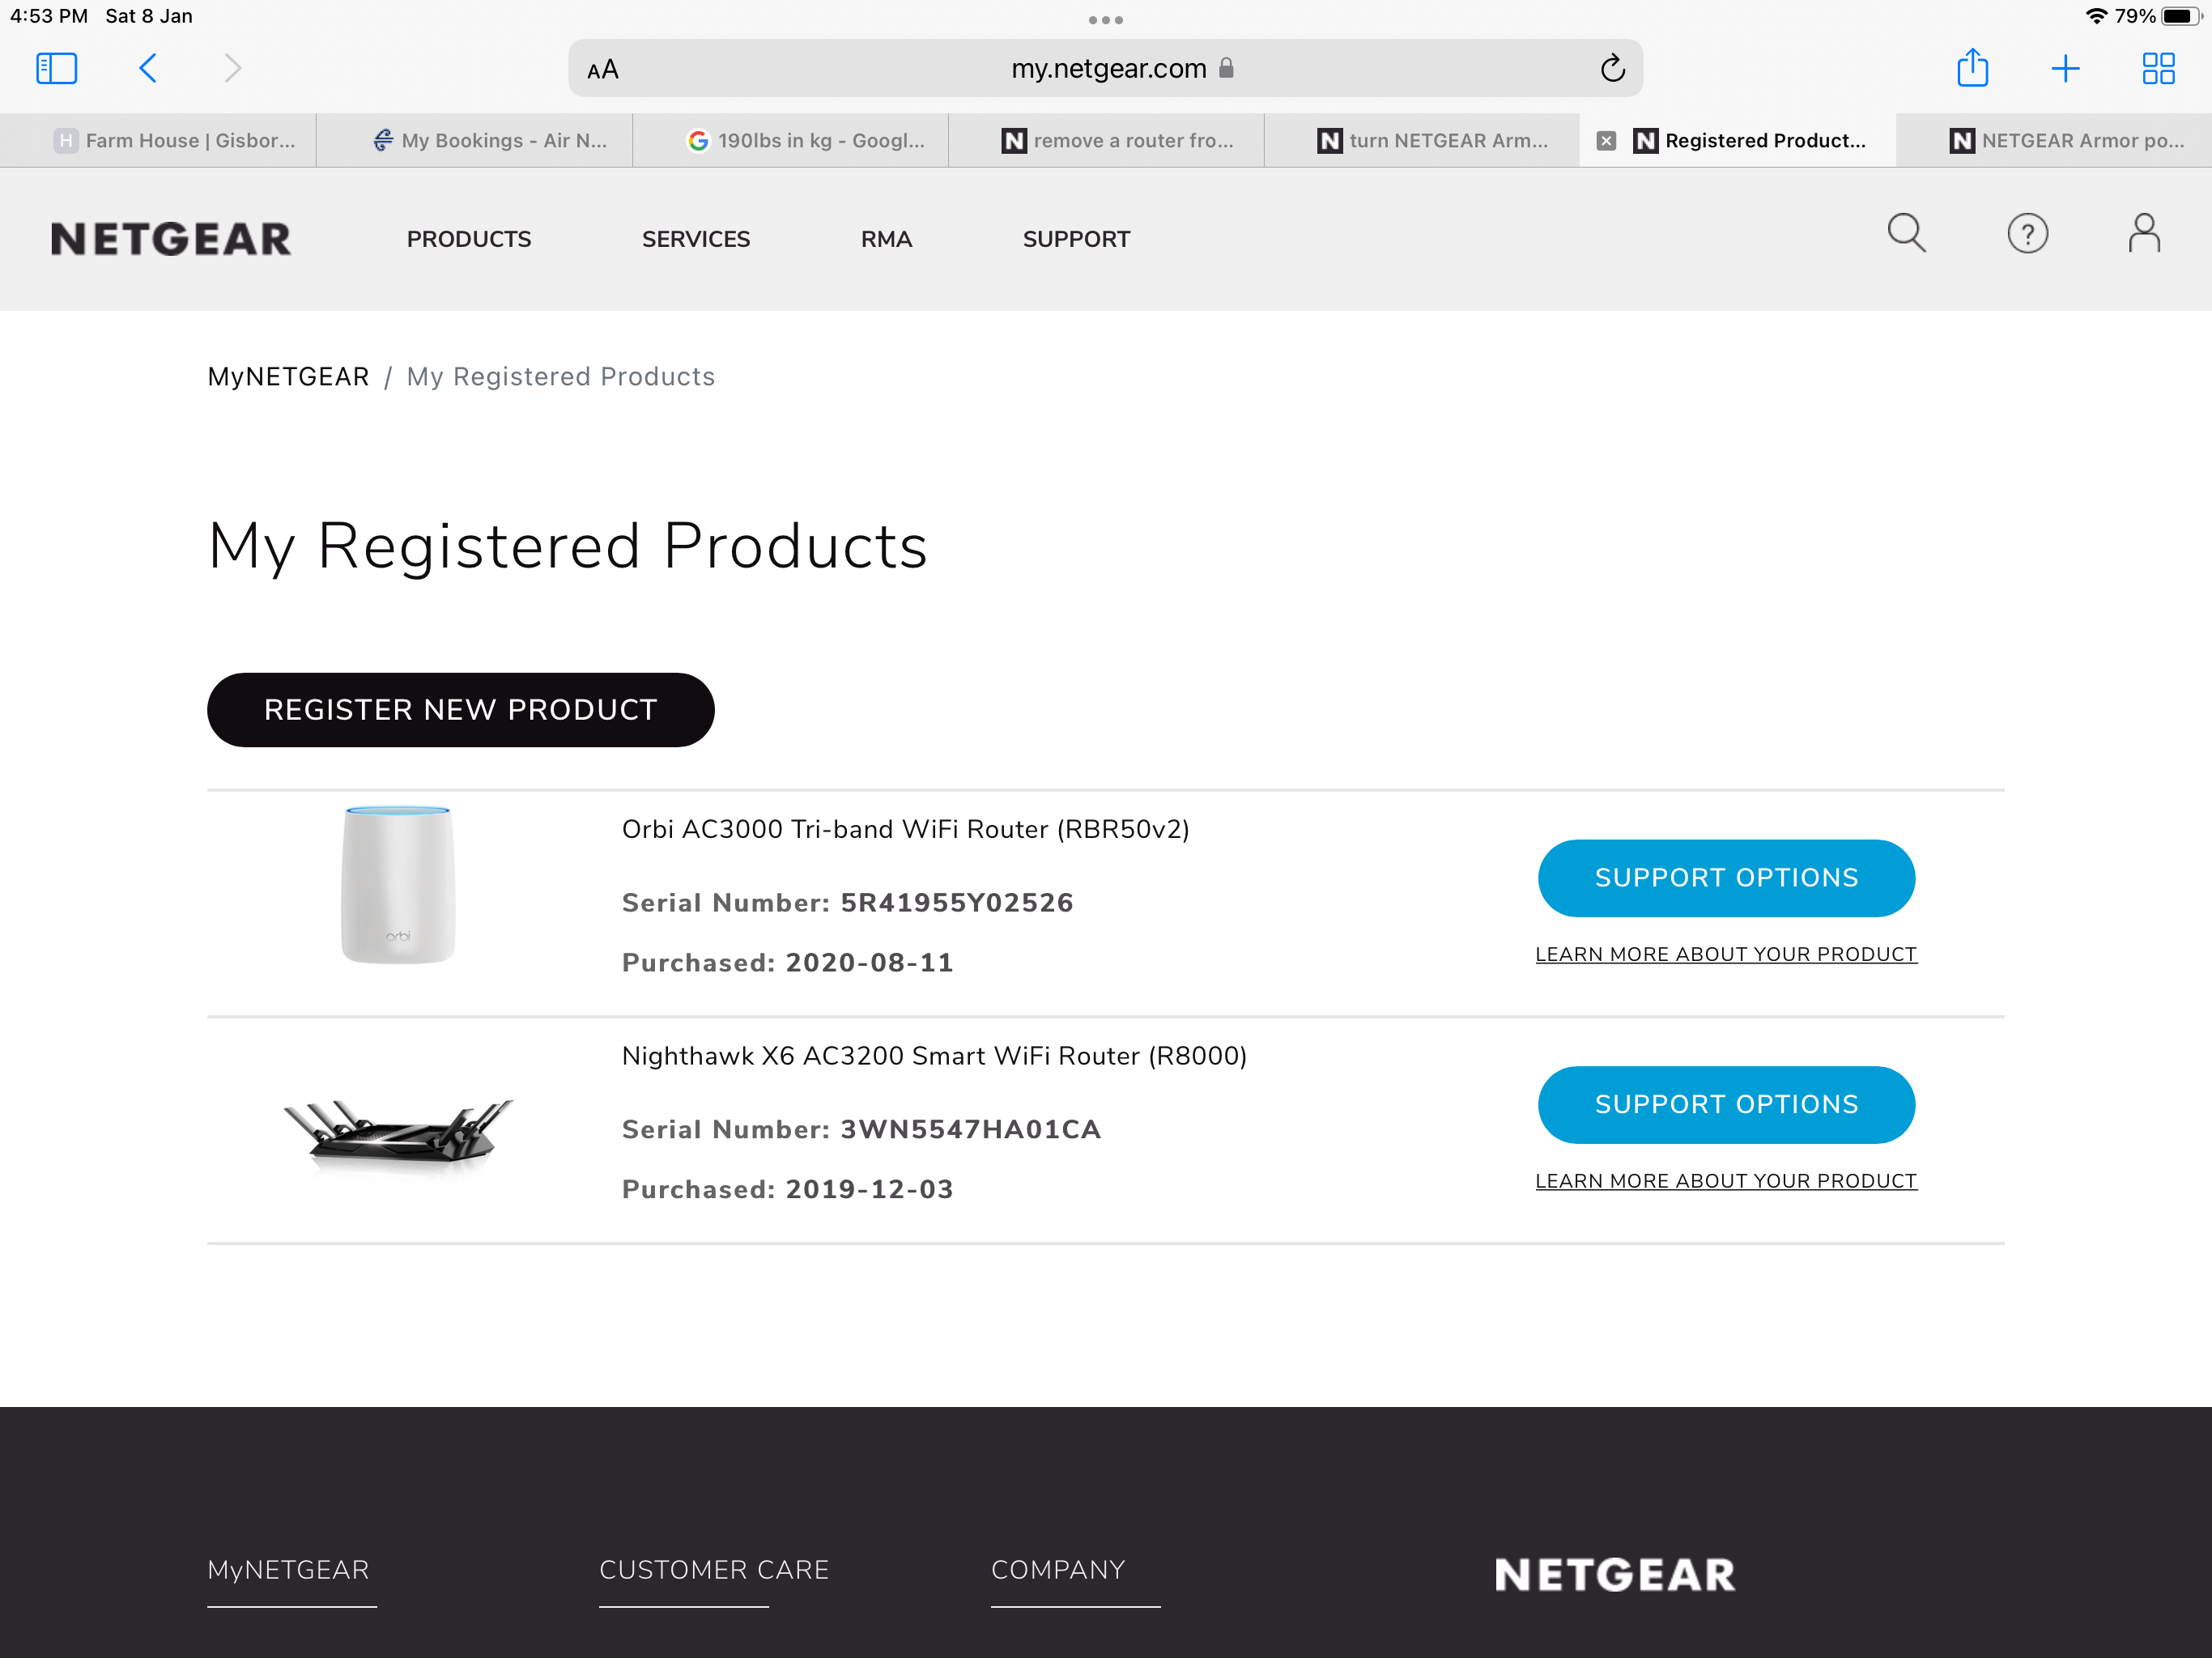Open the SERVICES menu

696,239
